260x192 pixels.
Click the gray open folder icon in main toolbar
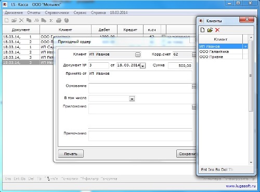[14, 20]
